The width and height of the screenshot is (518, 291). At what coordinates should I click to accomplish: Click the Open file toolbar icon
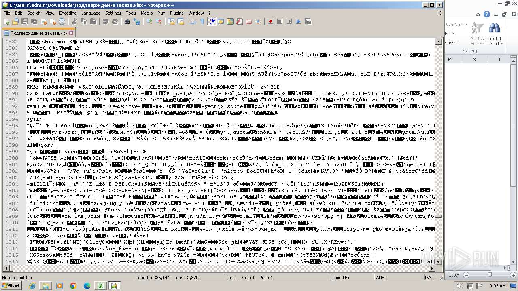point(15,21)
